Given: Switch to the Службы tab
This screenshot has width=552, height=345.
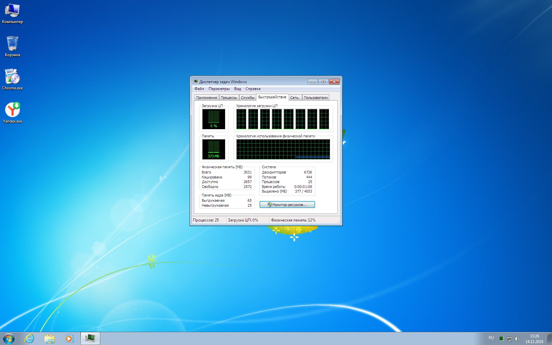Looking at the screenshot, I should (x=247, y=98).
